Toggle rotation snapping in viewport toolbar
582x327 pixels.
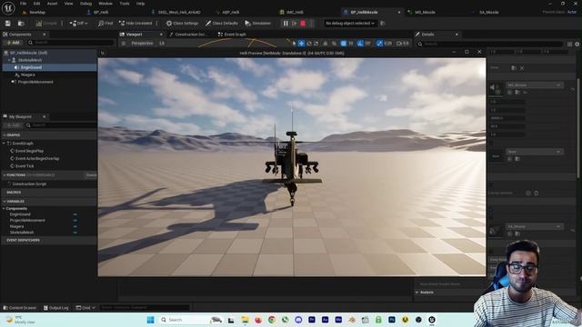(x=360, y=44)
